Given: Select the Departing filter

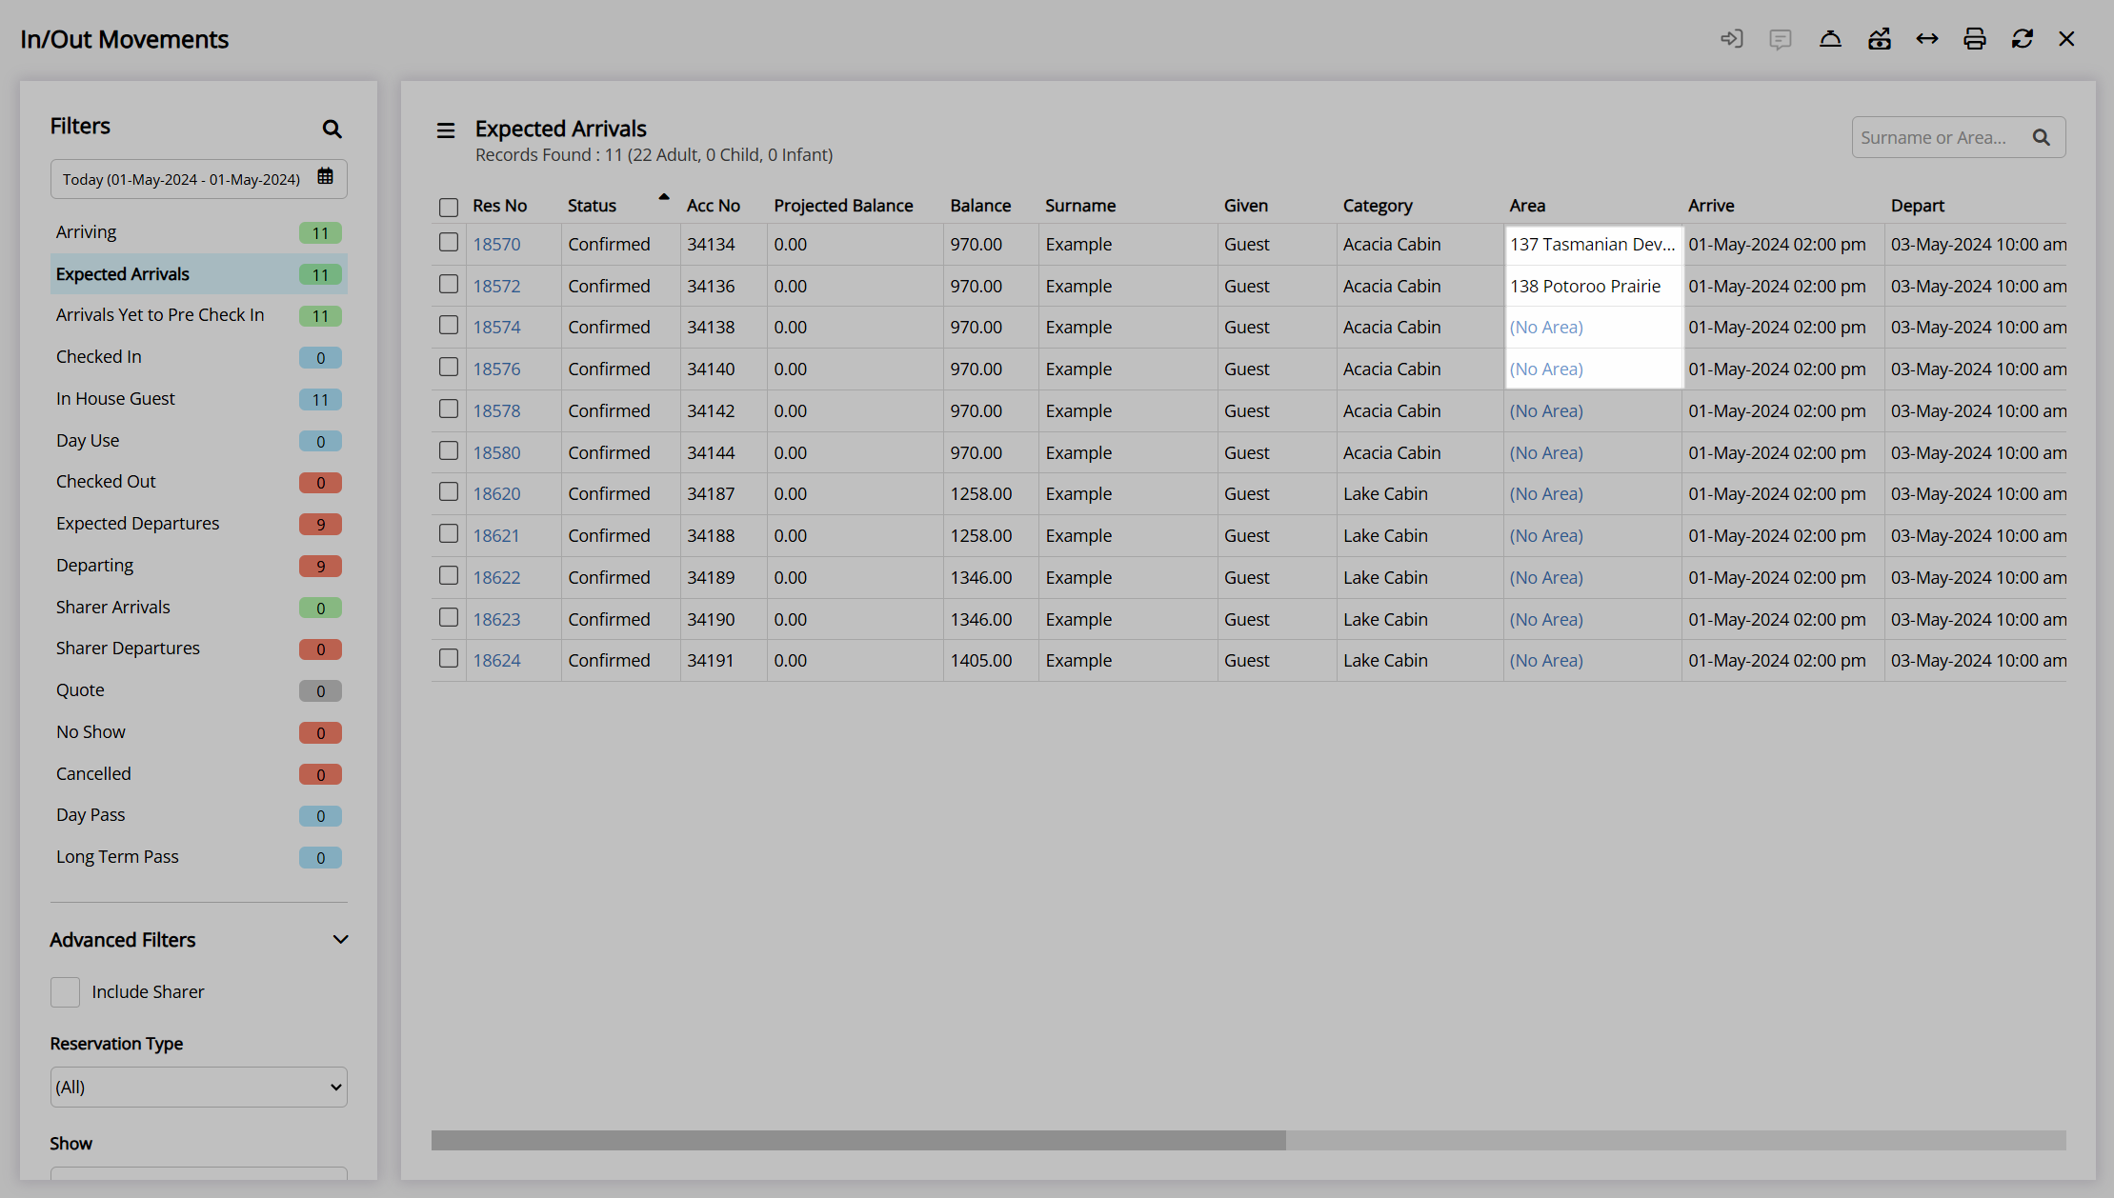Looking at the screenshot, I should [199, 566].
